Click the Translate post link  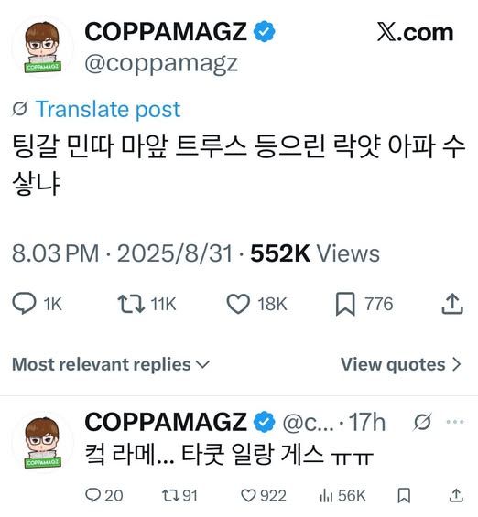pos(108,109)
